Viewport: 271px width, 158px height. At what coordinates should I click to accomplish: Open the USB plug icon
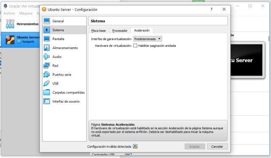click(x=47, y=84)
